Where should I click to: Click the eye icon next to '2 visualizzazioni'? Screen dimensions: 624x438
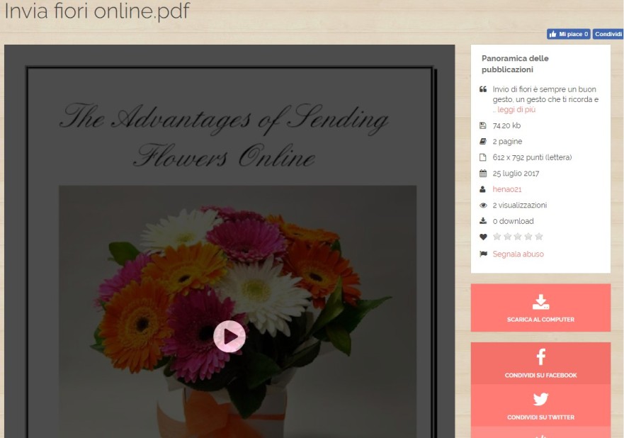483,205
